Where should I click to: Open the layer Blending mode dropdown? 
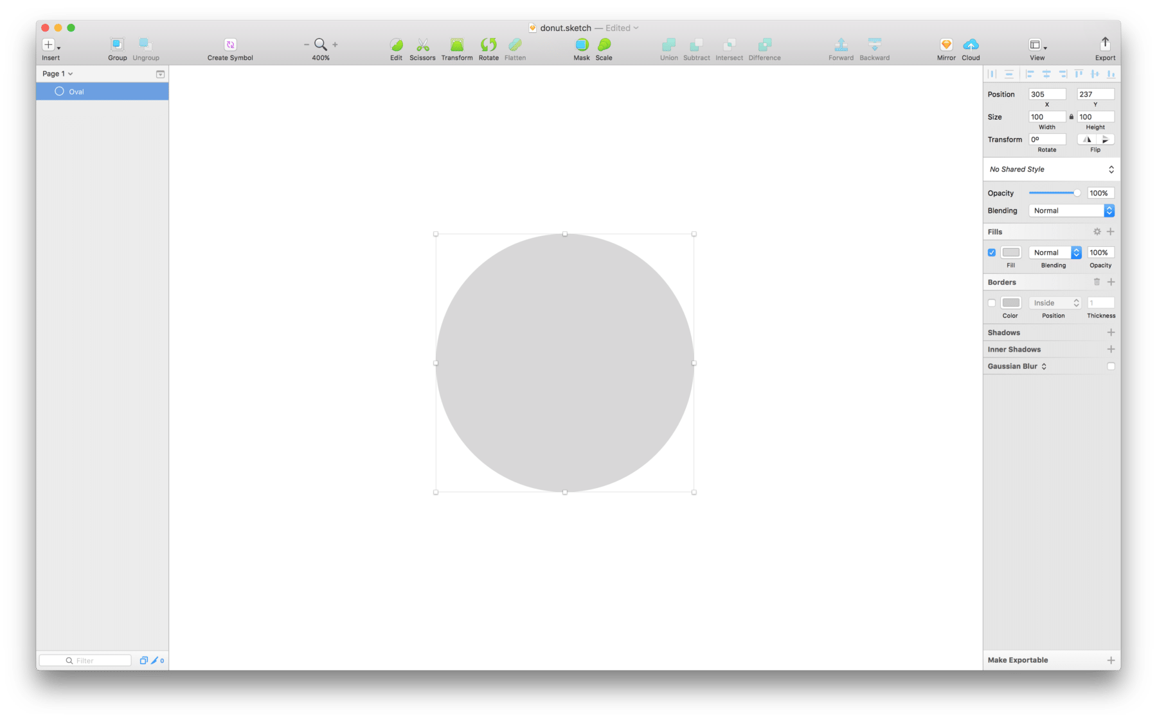click(1071, 211)
